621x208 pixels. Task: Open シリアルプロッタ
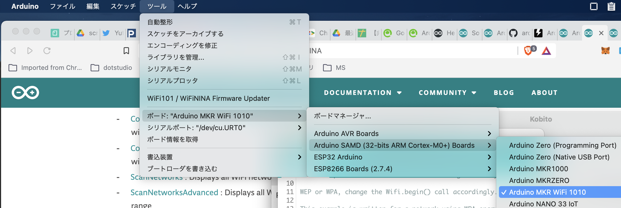[x=224, y=81]
